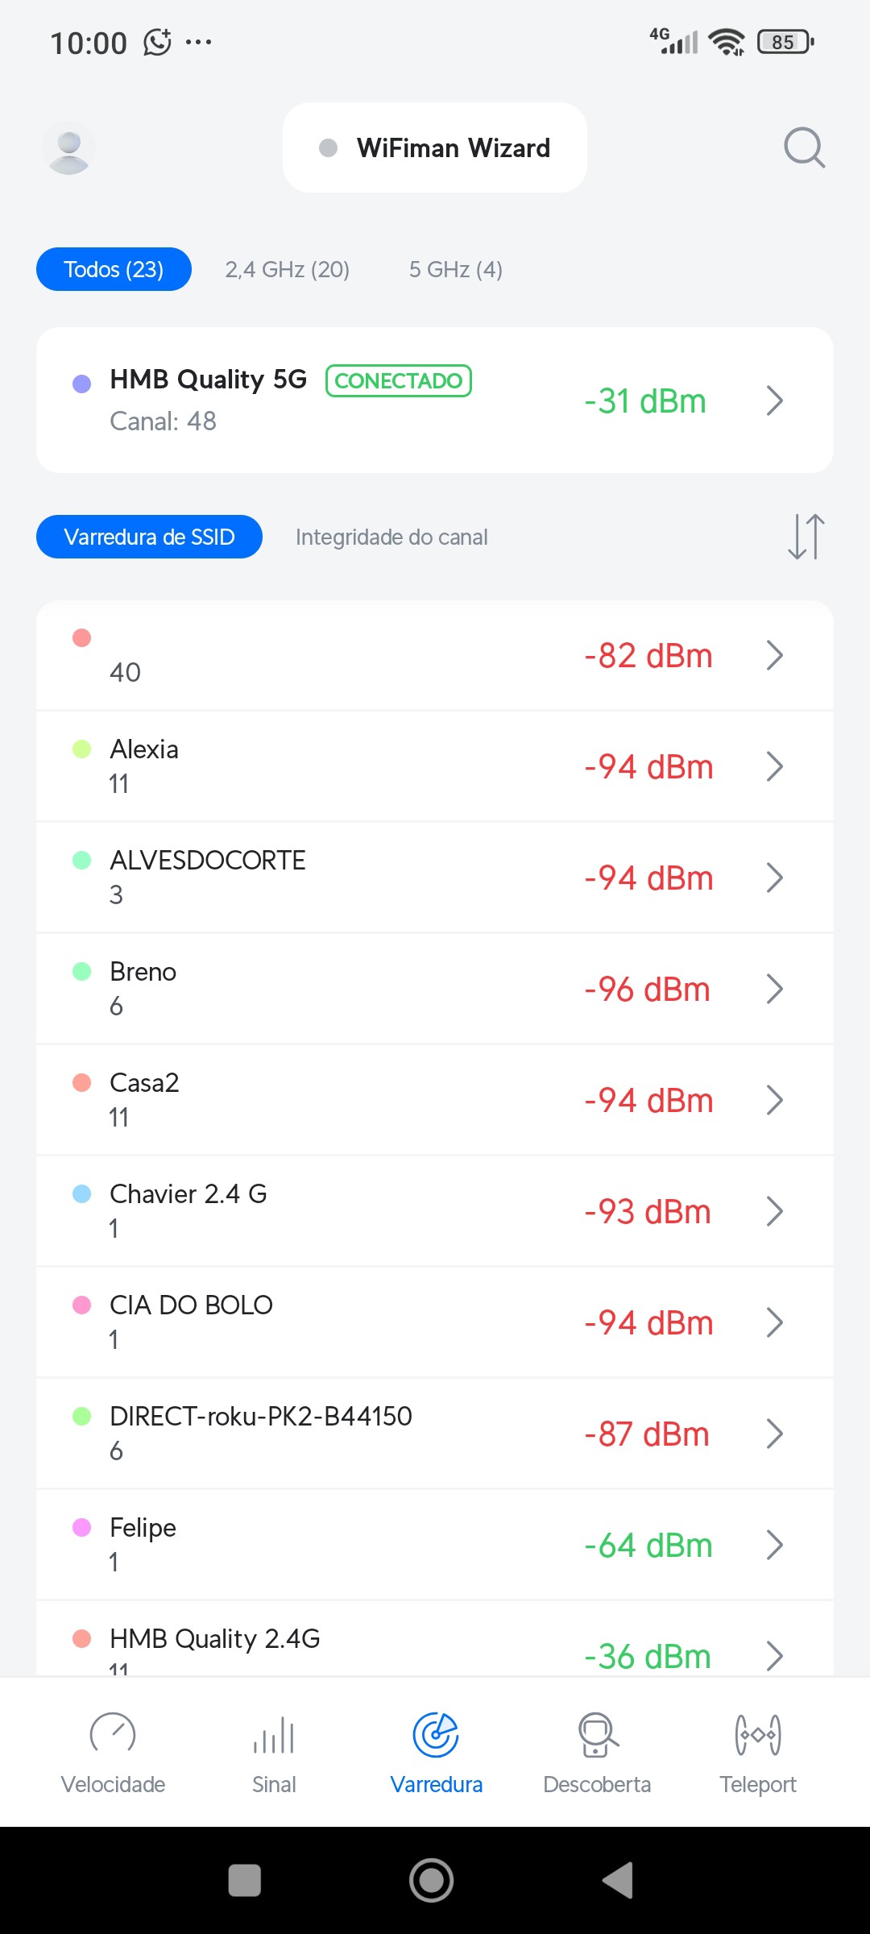
Task: Switch to Varredura de SSID tab
Action: [x=149, y=537]
